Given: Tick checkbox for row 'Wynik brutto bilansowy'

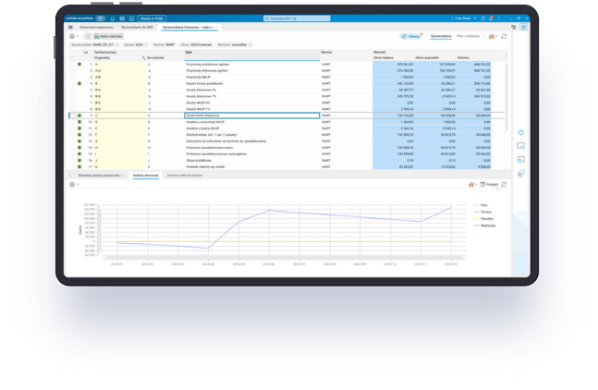Looking at the screenshot, I should pyautogui.click(x=72, y=116).
